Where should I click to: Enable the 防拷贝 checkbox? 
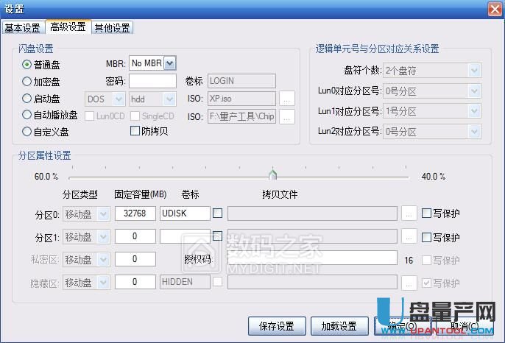point(135,132)
